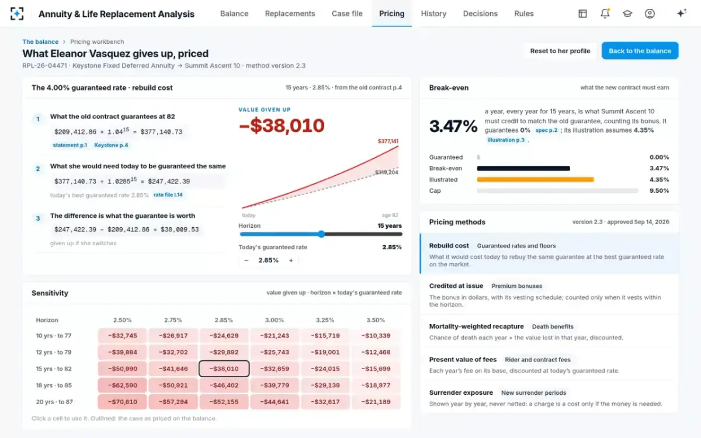Click the "The balance" breadcrumb link
Screen dimensions: 701x438
[40, 41]
